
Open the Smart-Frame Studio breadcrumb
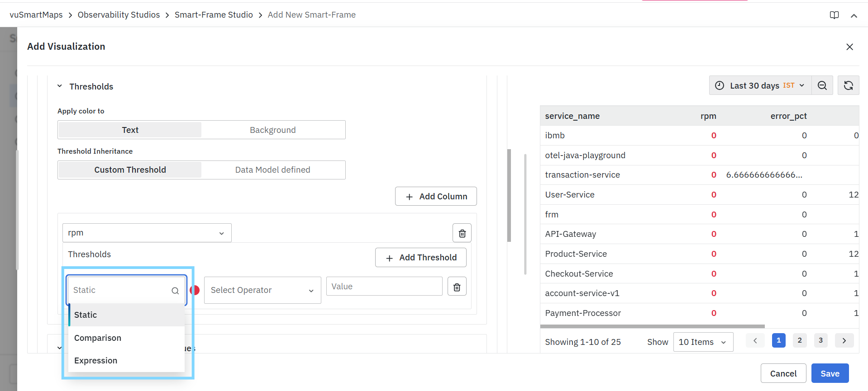[x=214, y=15]
